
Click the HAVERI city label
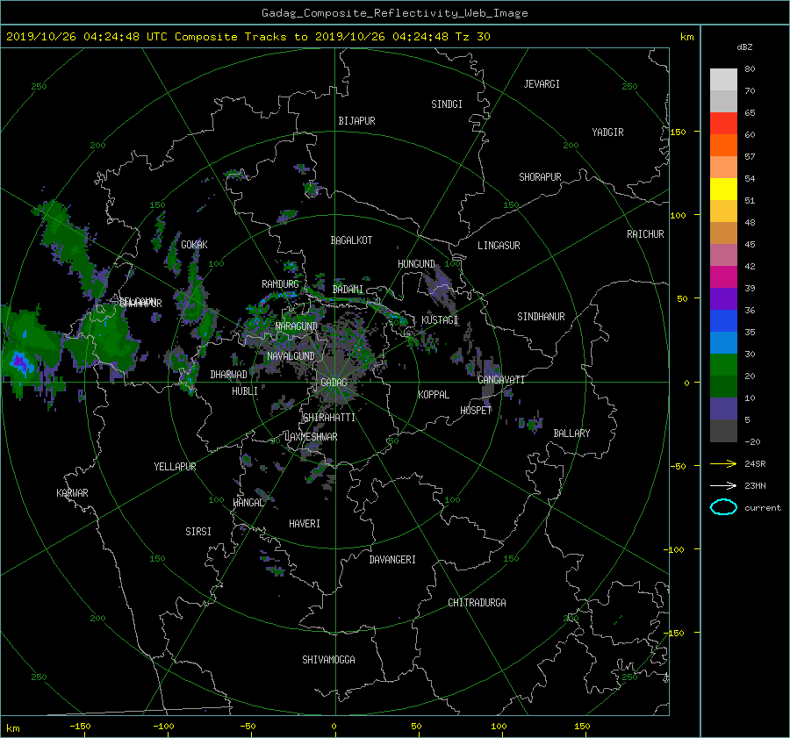point(305,524)
